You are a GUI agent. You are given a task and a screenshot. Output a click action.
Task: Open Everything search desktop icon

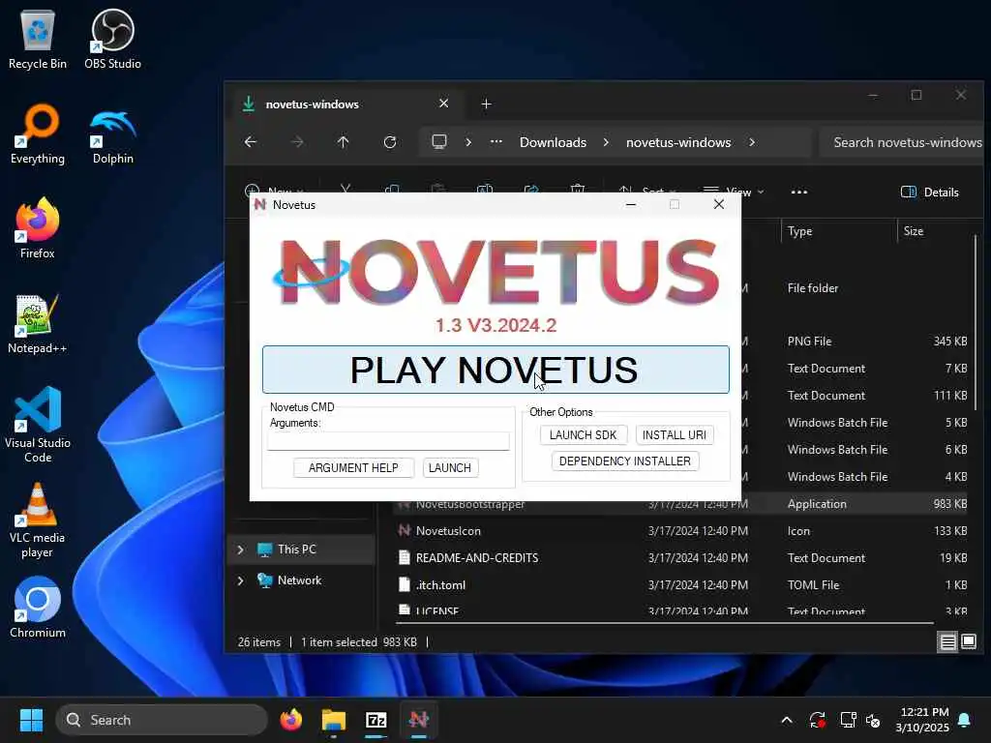coord(38,134)
